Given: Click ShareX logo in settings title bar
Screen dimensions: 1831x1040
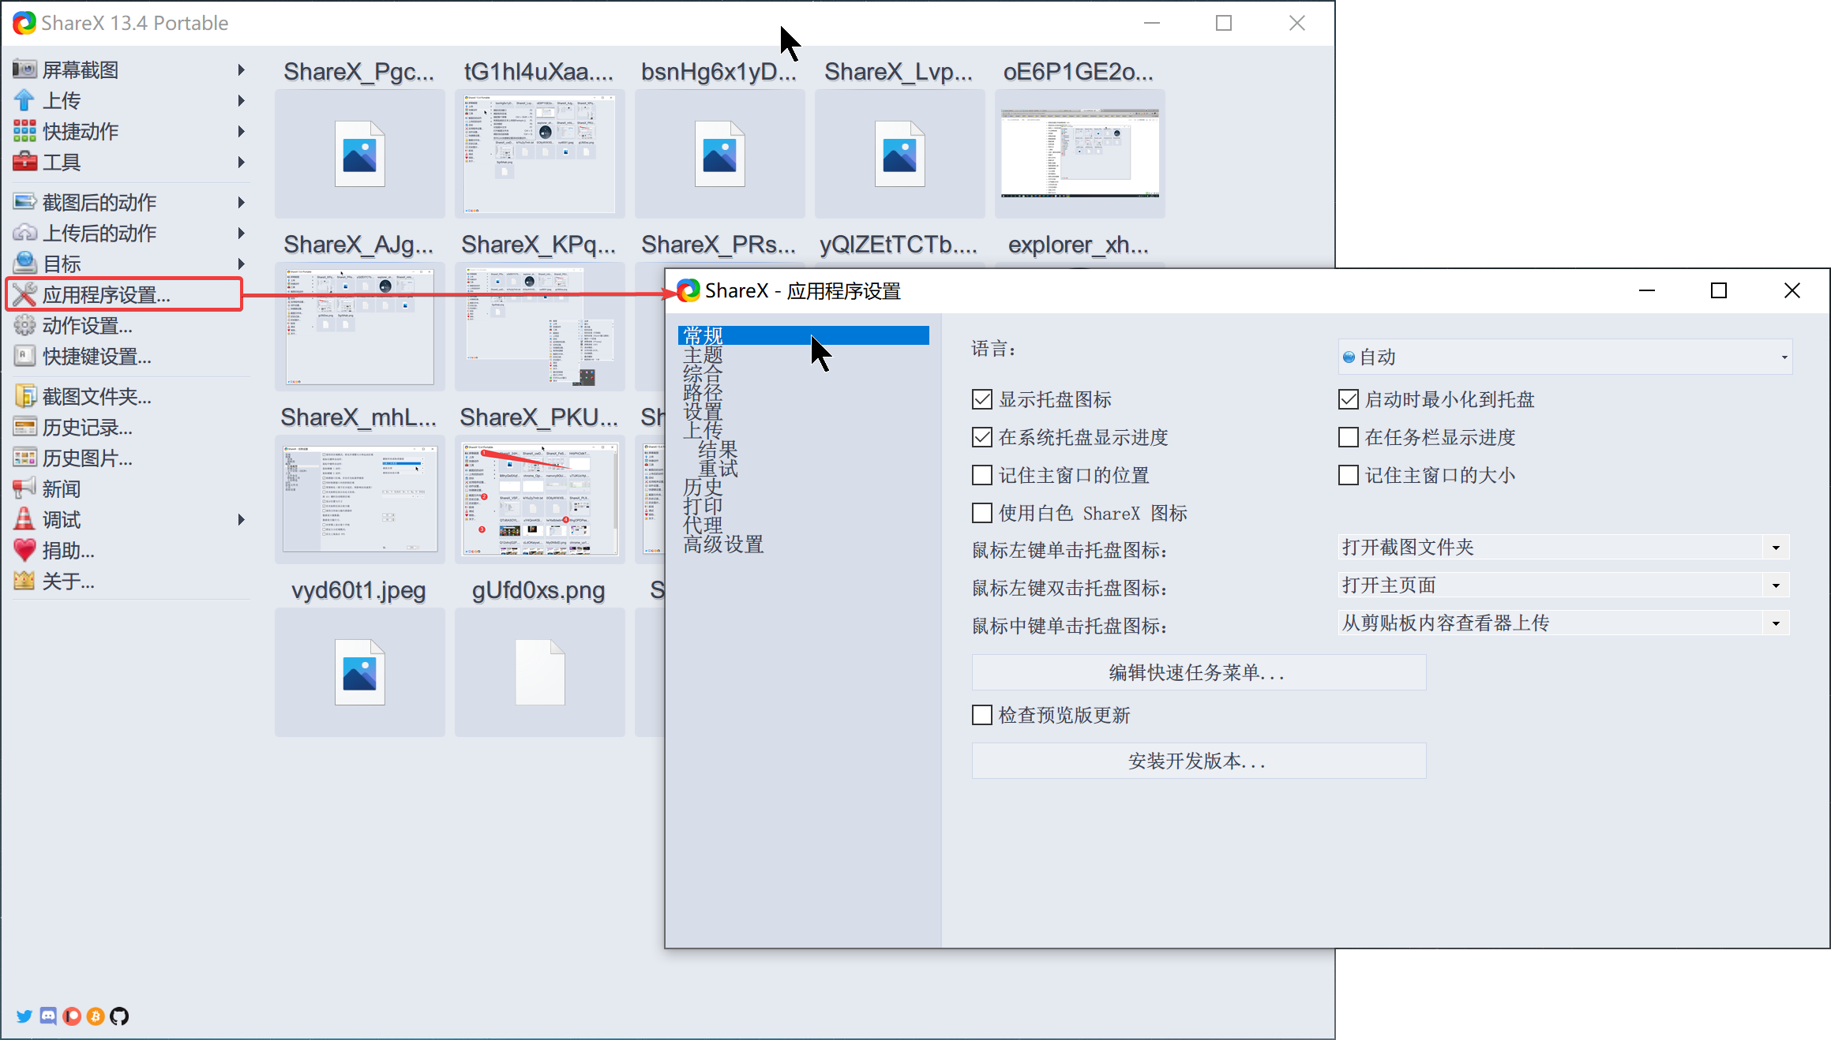Looking at the screenshot, I should (x=689, y=291).
